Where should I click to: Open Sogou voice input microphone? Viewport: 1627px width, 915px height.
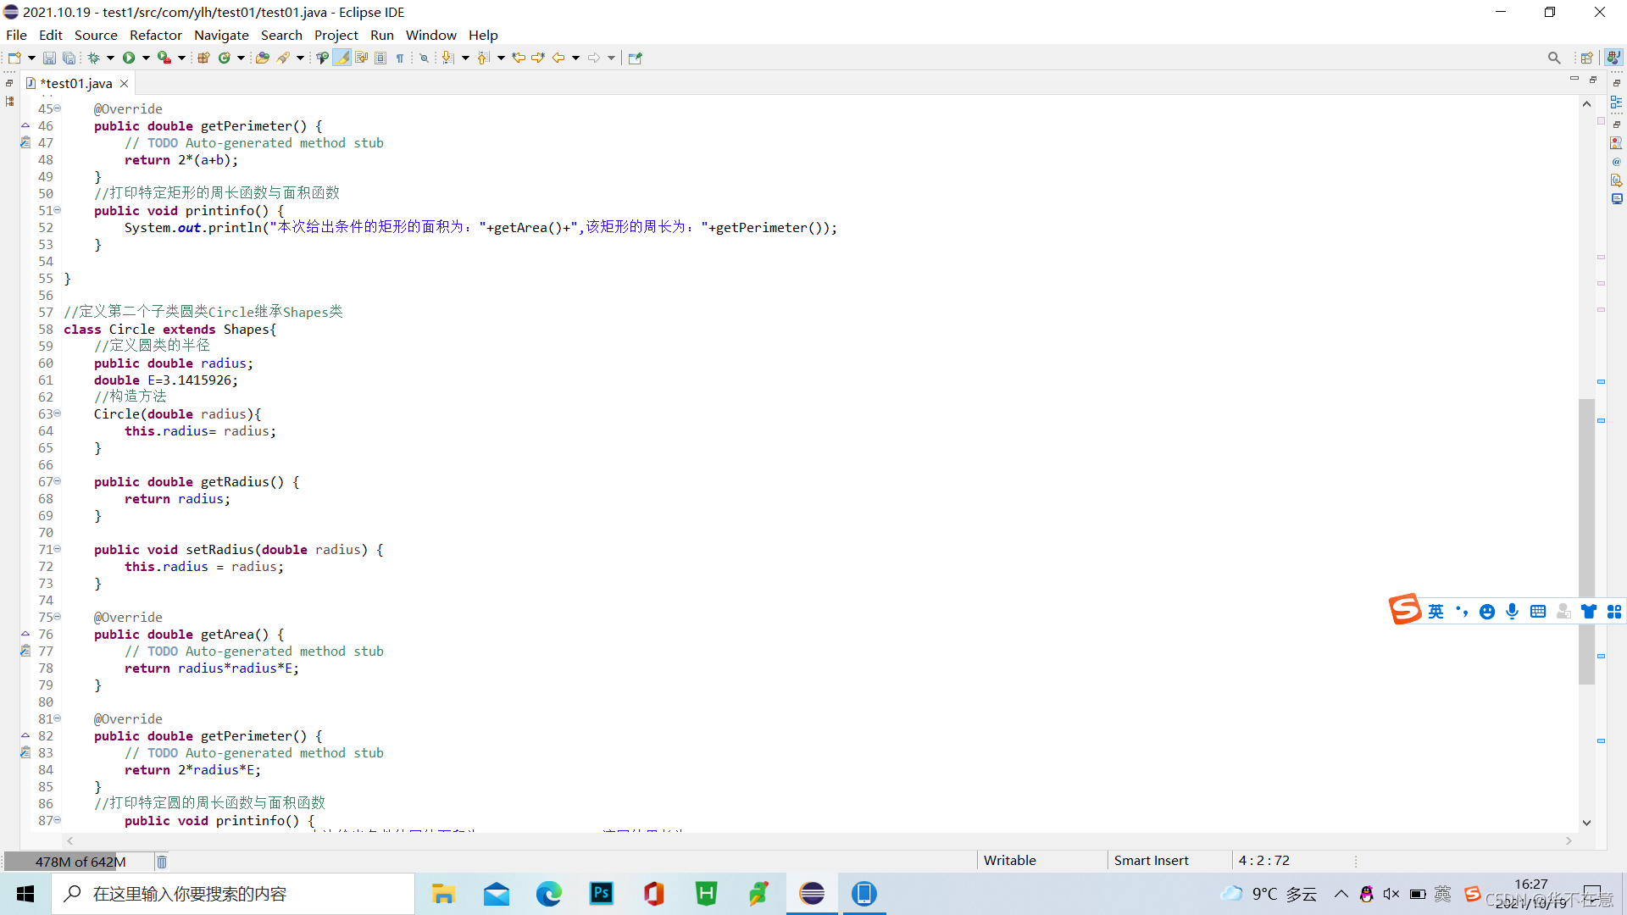tap(1513, 611)
